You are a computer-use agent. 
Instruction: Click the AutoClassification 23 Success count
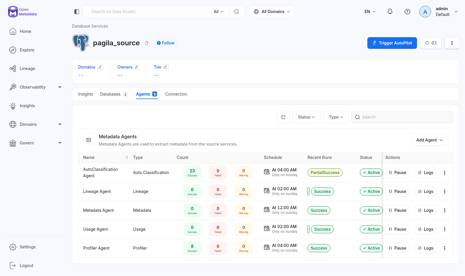pyautogui.click(x=192, y=173)
